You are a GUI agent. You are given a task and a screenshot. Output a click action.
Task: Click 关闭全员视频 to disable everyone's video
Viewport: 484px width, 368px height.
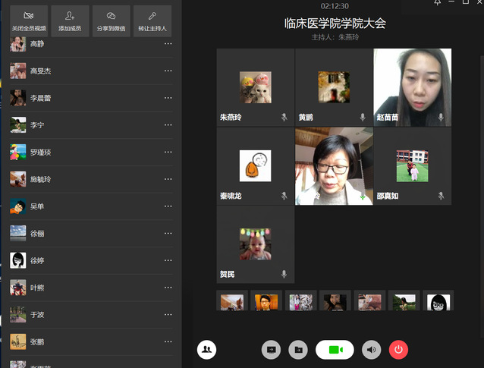29,21
